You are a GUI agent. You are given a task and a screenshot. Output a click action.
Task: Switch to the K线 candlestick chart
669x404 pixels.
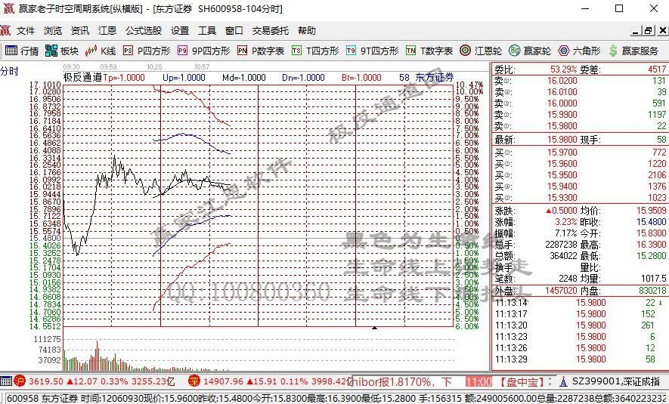(x=101, y=51)
